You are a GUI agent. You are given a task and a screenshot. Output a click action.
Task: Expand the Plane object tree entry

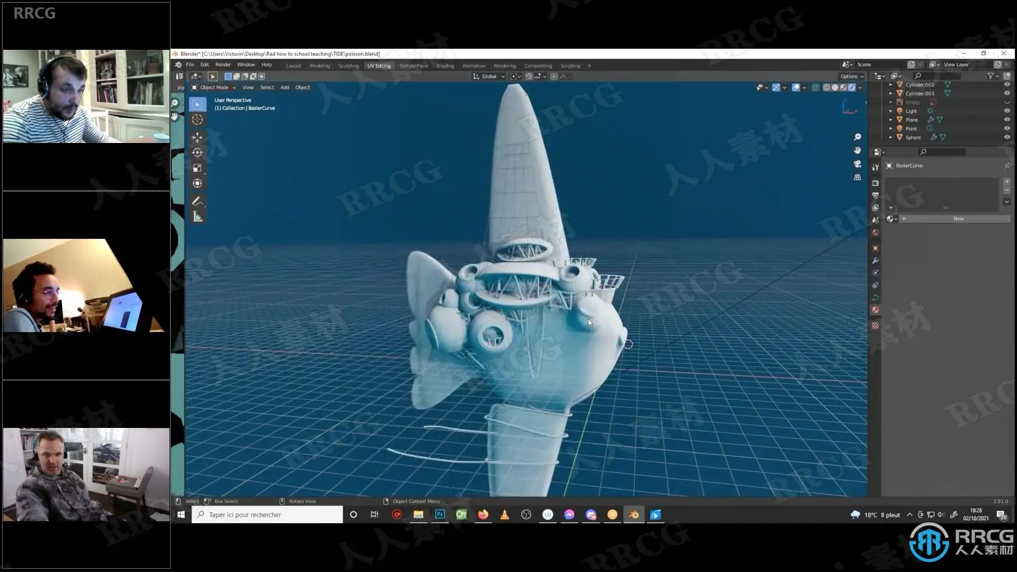pyautogui.click(x=890, y=120)
